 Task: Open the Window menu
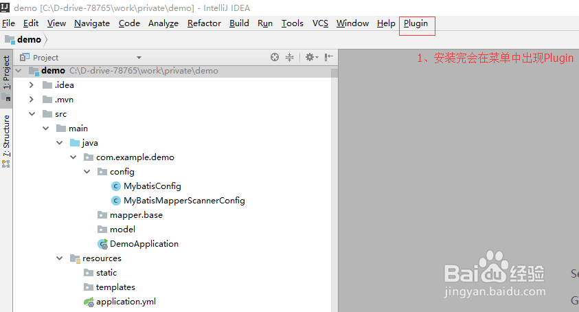click(x=352, y=23)
